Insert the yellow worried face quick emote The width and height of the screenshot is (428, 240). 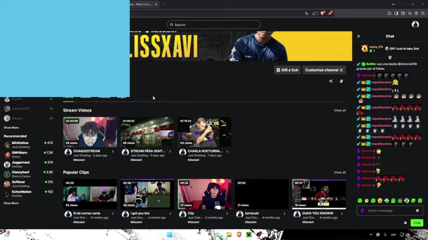380,201
